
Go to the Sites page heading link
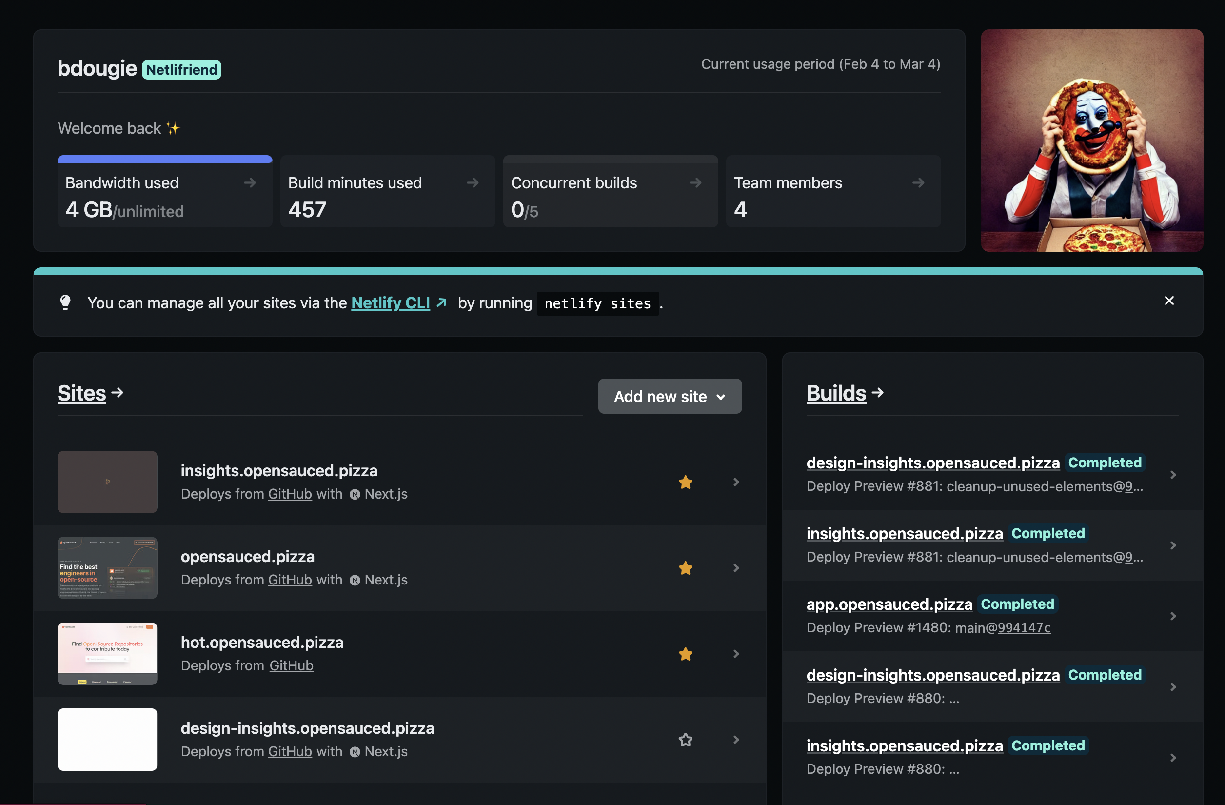tap(82, 393)
